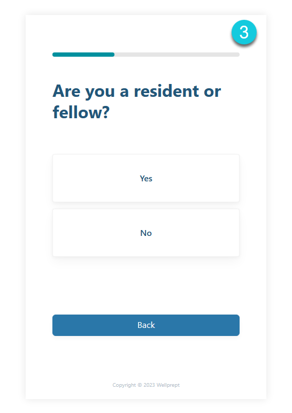Viewport: 292px width, 413px height.
Task: Click the 2023 year in footer
Action: pos(149,385)
